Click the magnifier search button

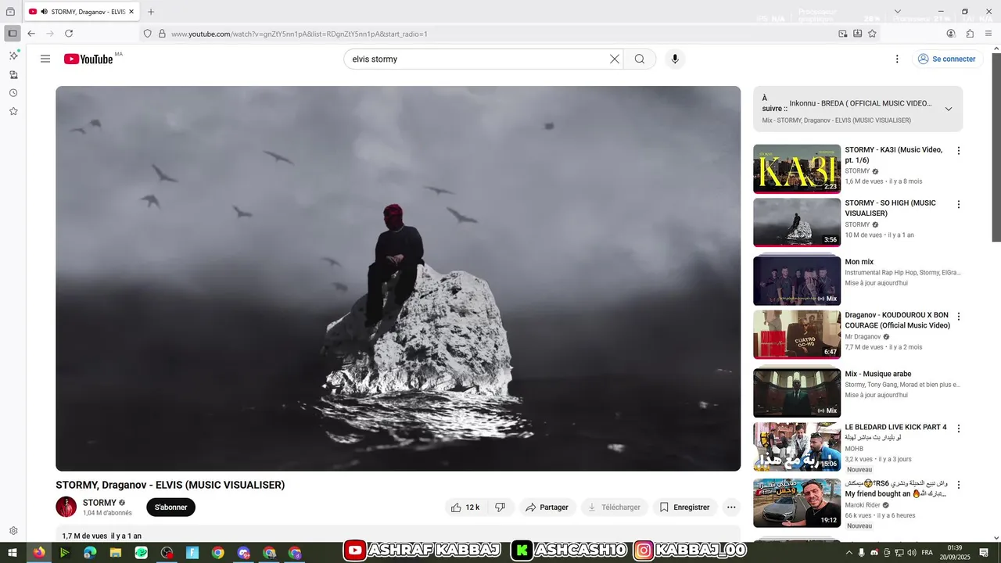640,59
